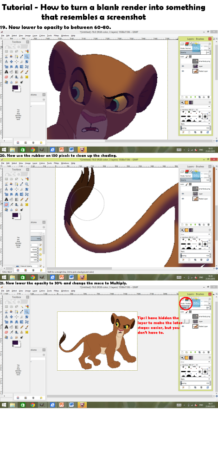Hide 'Pasted Layer' eye icon in step 20
Viewport: 218px width, 464px height.
click(x=183, y=199)
